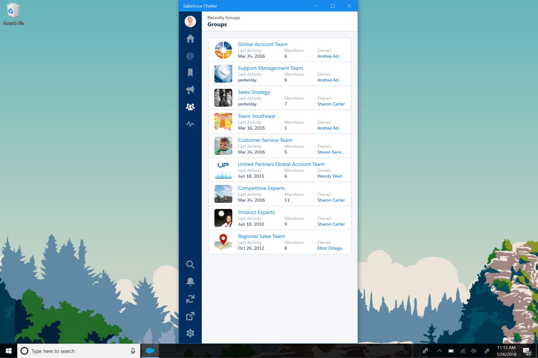The image size is (538, 358).
Task: Open the activity pulse icon
Action: coord(190,124)
